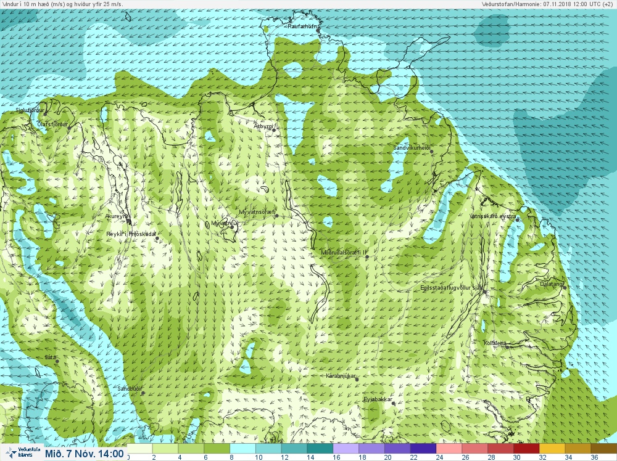Pick the 22–24 m/s dark indigo swatch
Viewport: 617px width, 461px height.
(423, 449)
